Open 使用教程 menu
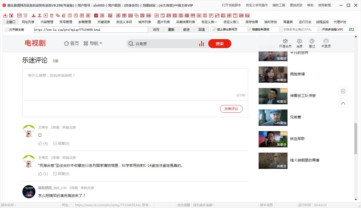Viewport: 361px width, 208px height. point(325,5)
